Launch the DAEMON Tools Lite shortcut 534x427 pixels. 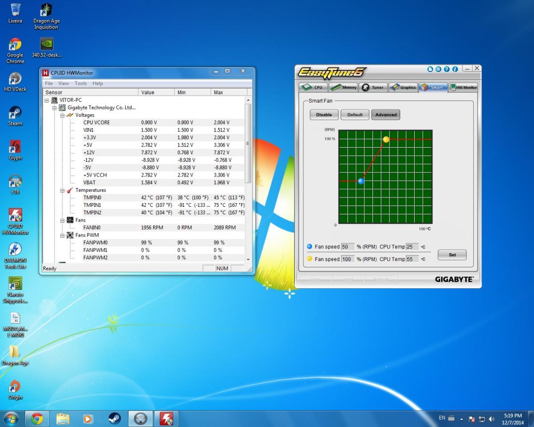click(x=15, y=256)
